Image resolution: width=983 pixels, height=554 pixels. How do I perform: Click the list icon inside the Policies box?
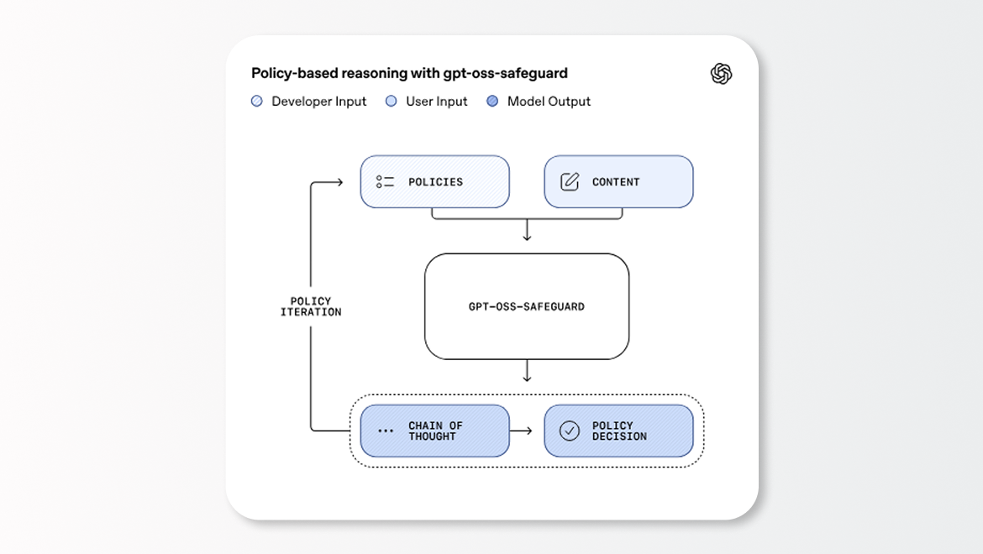(x=385, y=181)
